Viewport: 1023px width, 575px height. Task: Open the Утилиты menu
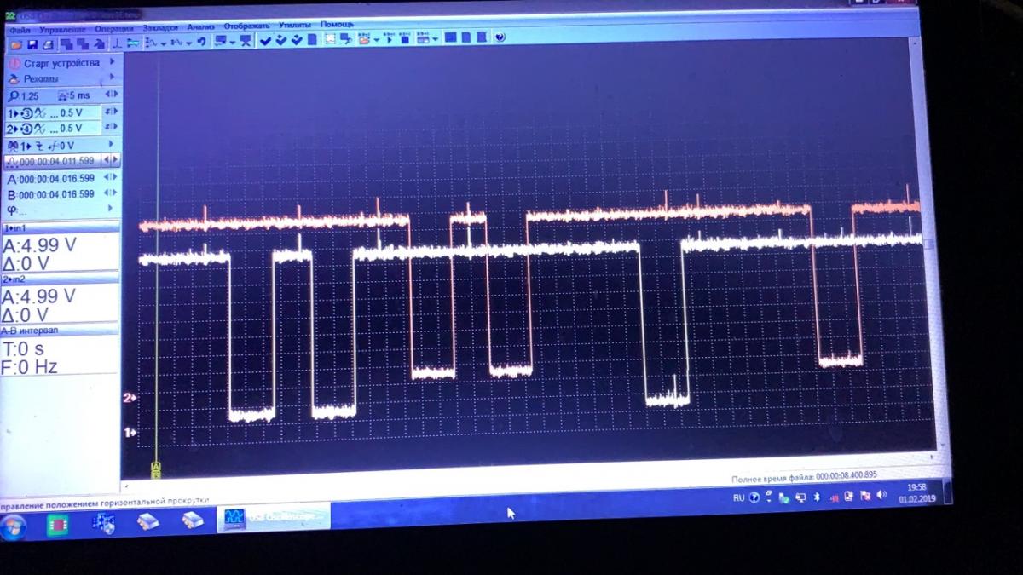pos(294,26)
